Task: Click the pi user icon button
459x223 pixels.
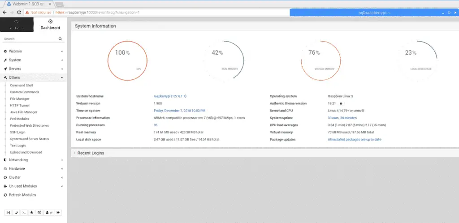Action: tap(49, 213)
